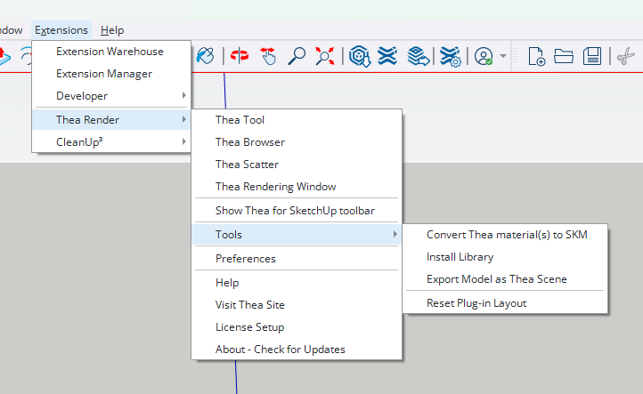The height and width of the screenshot is (394, 643).
Task: Grab the toolbar grip handle before New file
Action: coord(516,56)
